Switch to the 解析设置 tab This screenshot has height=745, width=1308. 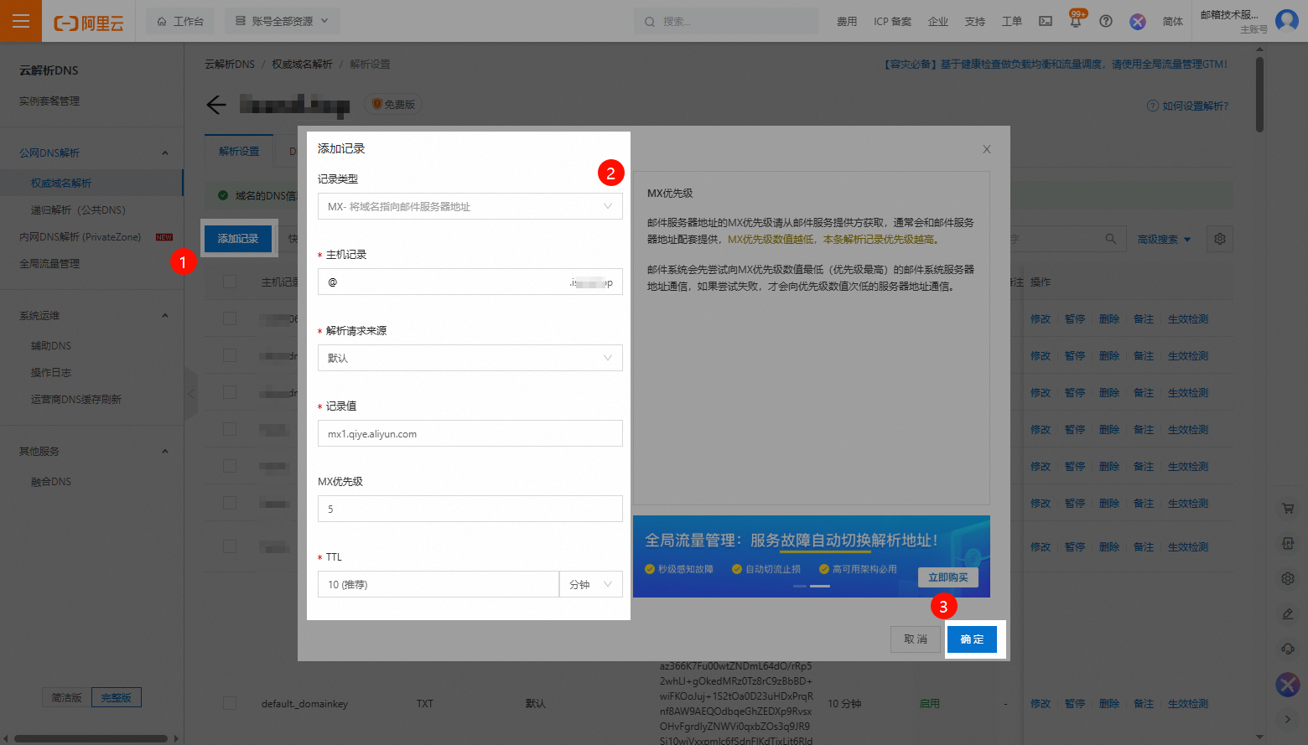tap(239, 152)
